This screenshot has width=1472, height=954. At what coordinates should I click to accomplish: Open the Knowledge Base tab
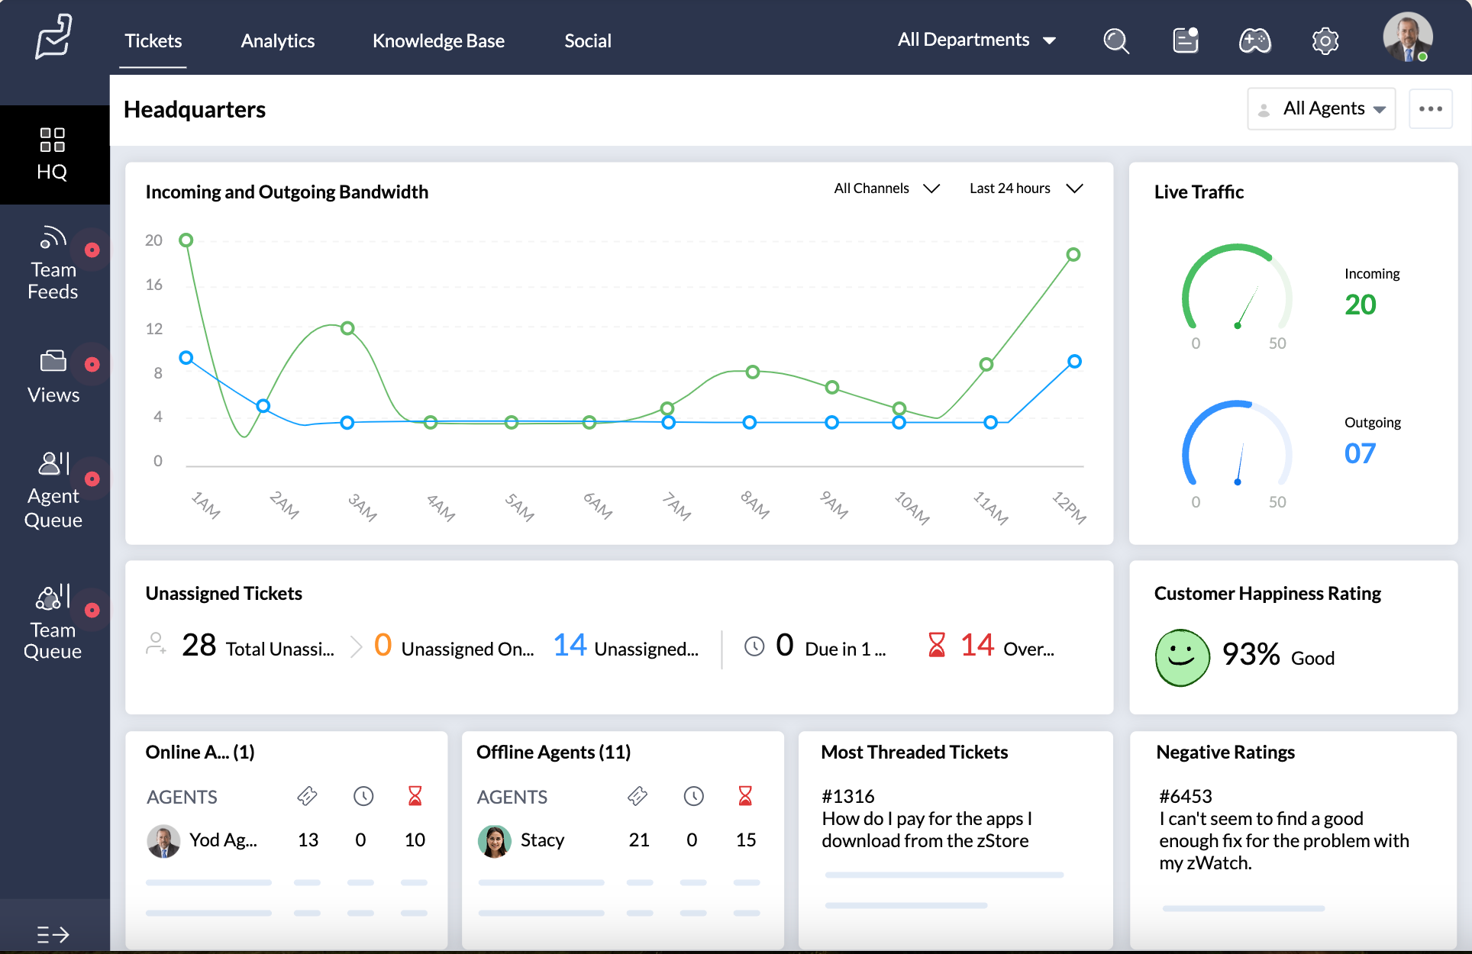438,40
